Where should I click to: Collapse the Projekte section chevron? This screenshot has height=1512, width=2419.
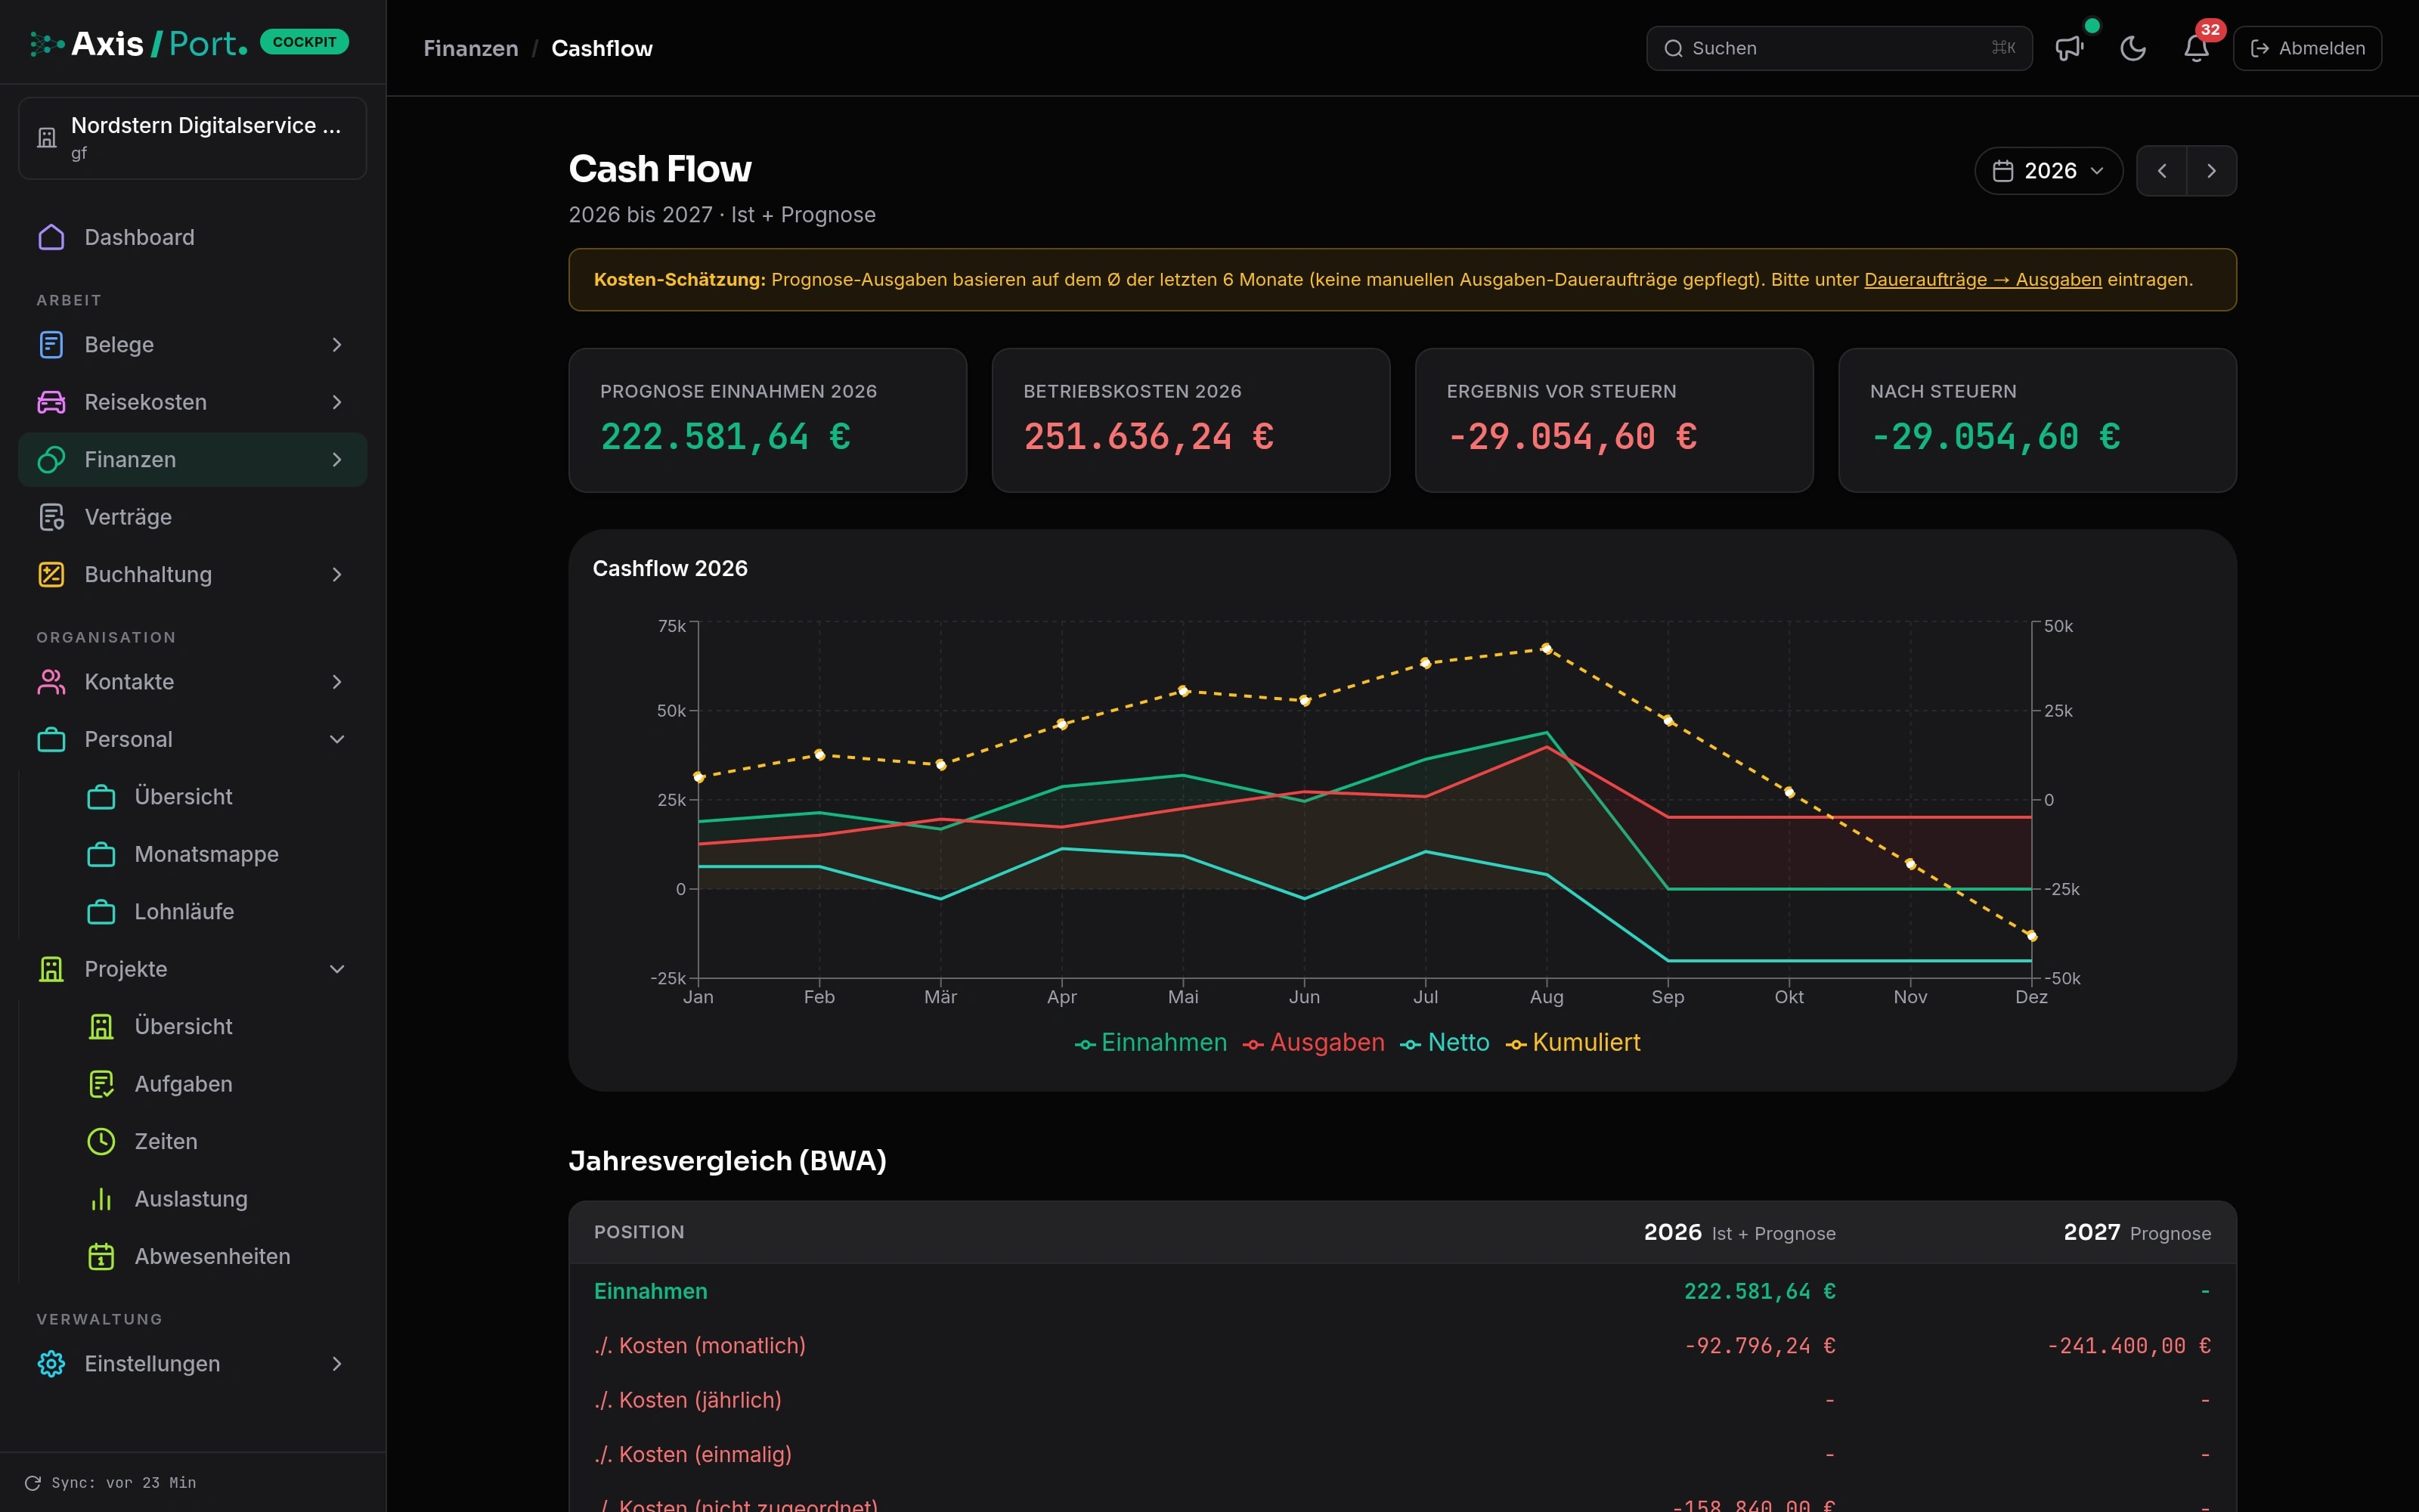337,969
